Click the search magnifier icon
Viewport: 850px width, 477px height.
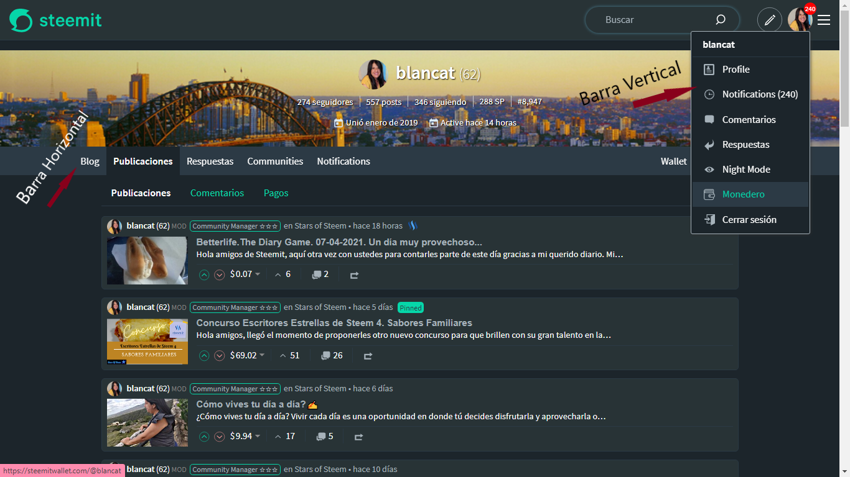(x=721, y=20)
